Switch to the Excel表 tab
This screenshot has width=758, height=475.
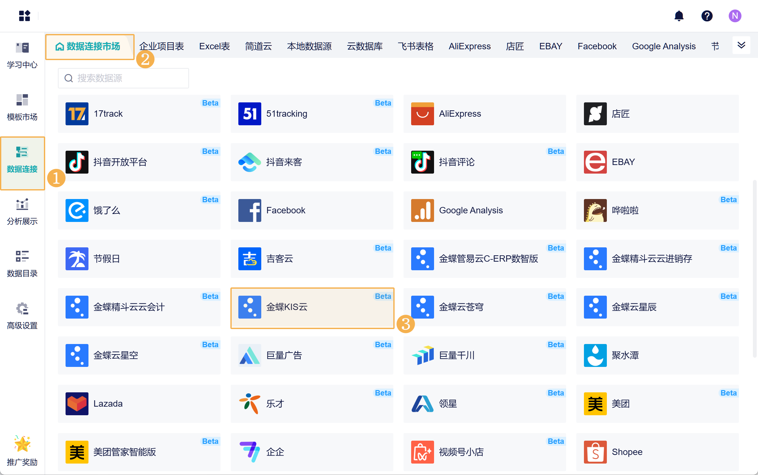point(214,46)
